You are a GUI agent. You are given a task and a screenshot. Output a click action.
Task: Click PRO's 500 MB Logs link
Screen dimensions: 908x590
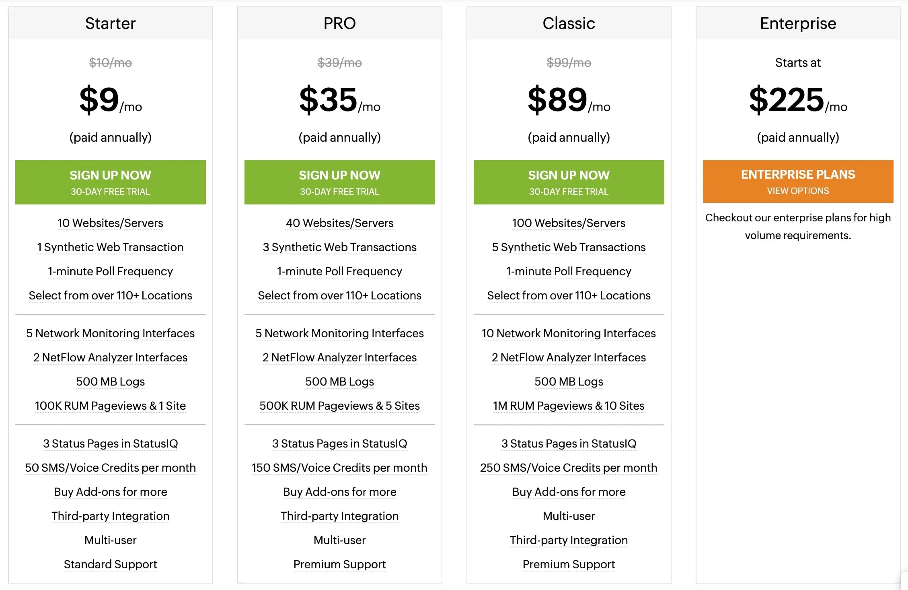point(339,382)
